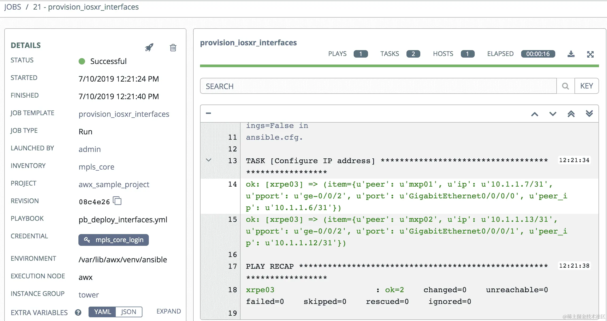Image resolution: width=607 pixels, height=321 pixels.
Task: Click the search magnifier icon
Action: [565, 86]
